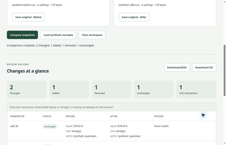This screenshot has height=145, width=226.
Task: Click the Changes at a glance heading
Action: (28, 71)
